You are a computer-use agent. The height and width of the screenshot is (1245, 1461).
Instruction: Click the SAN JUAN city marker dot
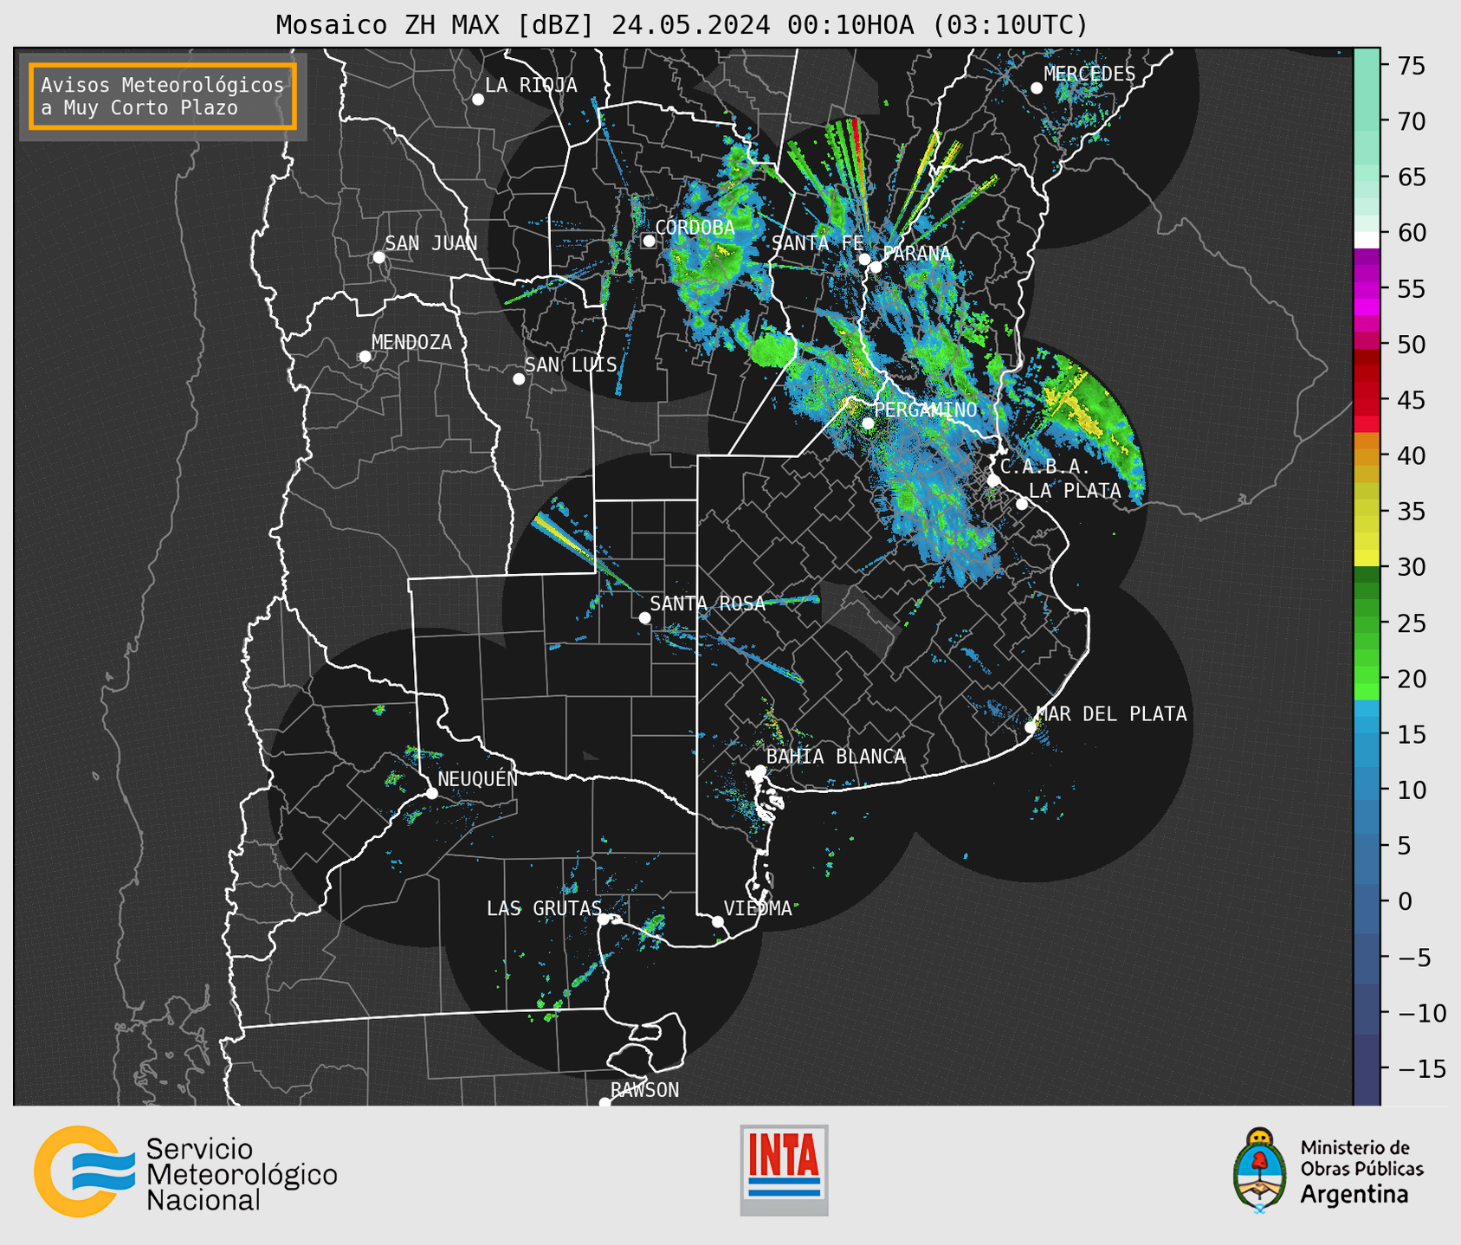[378, 257]
